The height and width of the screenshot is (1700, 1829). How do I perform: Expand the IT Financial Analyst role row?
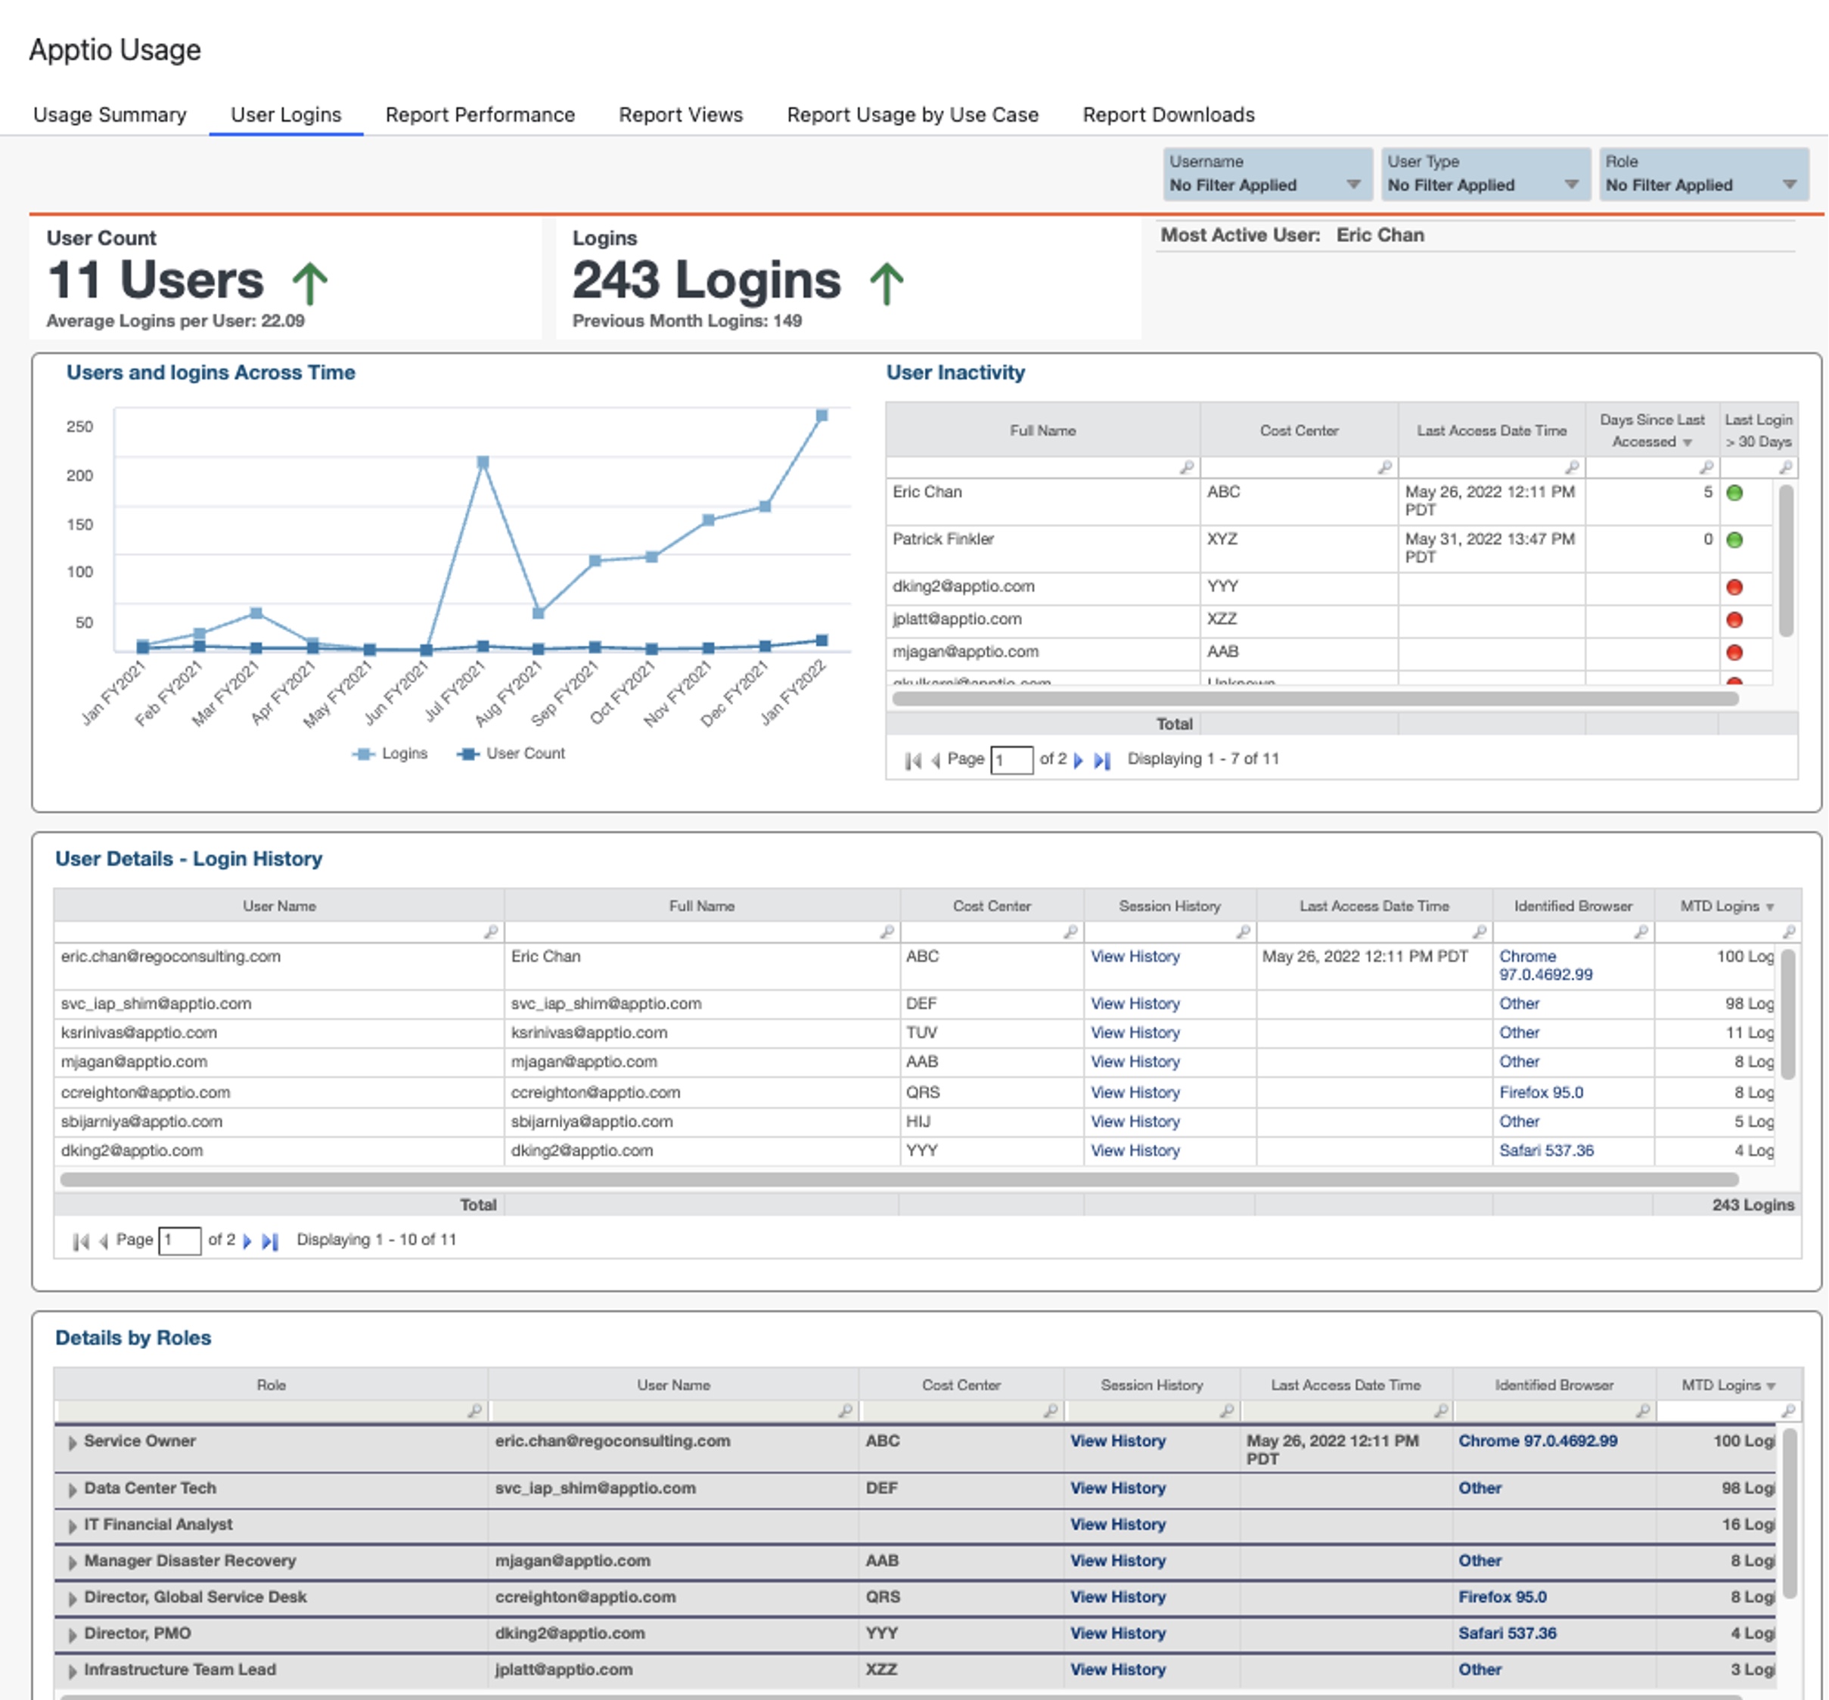[x=72, y=1526]
